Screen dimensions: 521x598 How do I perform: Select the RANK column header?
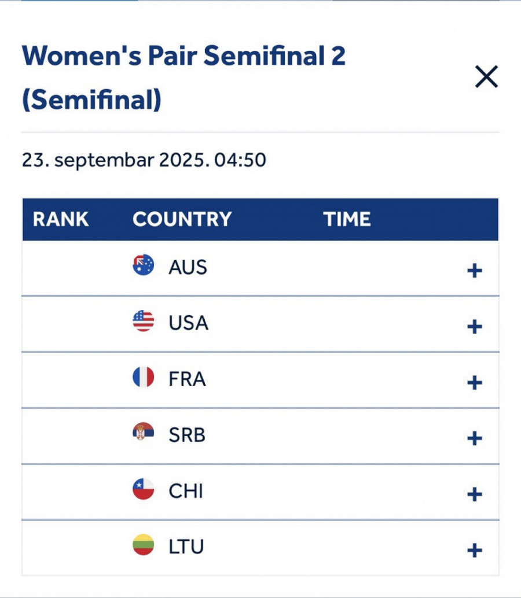coord(61,219)
